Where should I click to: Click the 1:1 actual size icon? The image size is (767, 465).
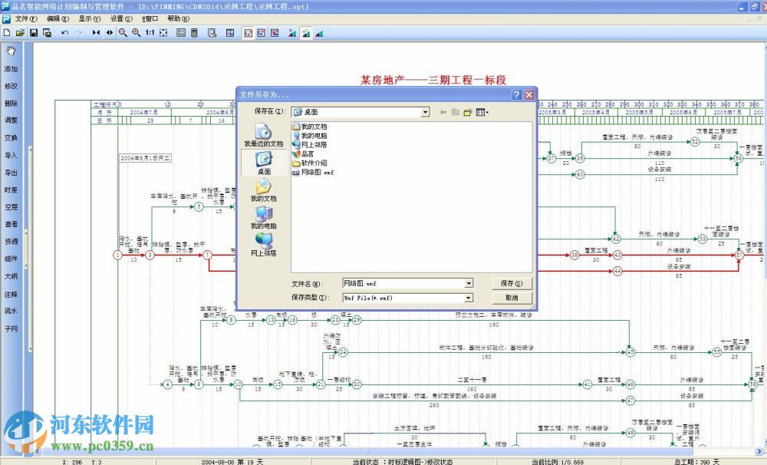click(150, 33)
